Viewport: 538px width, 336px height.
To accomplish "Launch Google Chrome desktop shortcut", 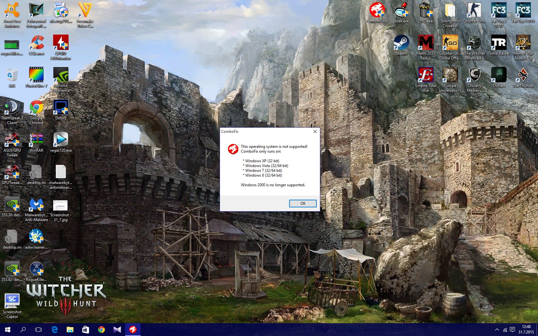I will pos(36,112).
